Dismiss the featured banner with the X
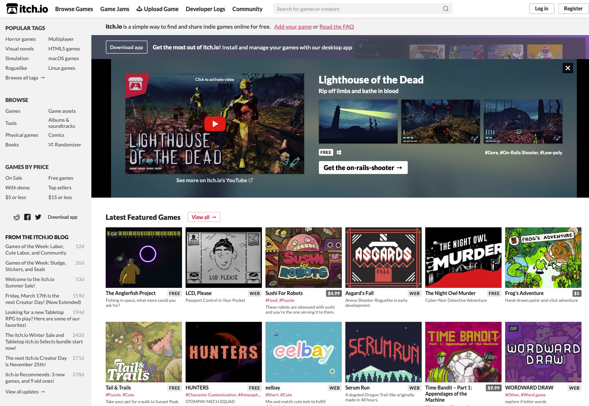Screen dimensions: 589x406 pos(568,68)
